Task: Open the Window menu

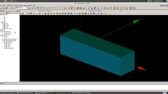Action: (x=30, y=5)
